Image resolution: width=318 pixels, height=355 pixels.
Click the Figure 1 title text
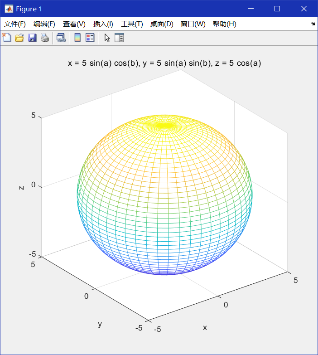[x=29, y=9]
